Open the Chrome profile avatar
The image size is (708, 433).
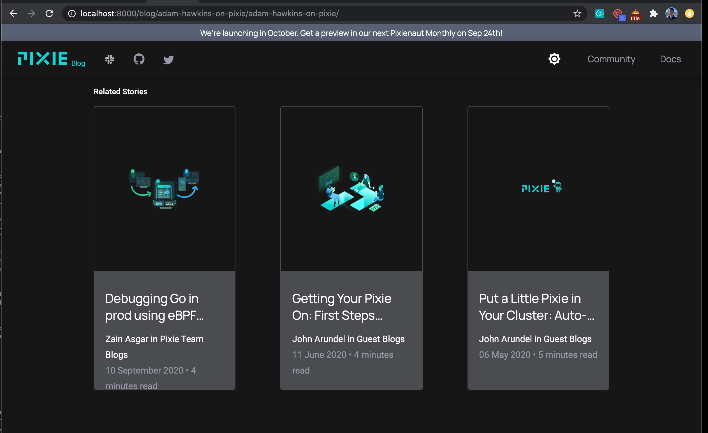pos(671,13)
